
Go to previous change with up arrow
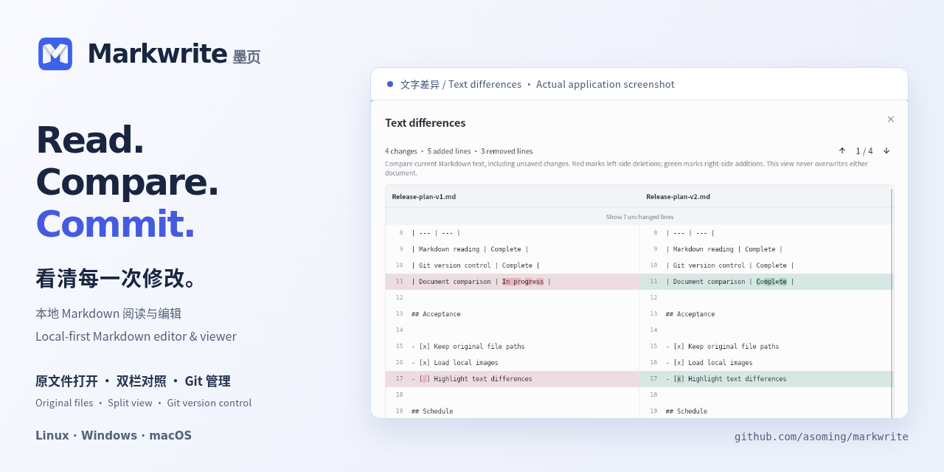click(x=842, y=150)
